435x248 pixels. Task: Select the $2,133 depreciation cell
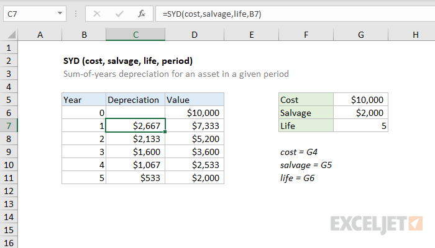point(135,139)
